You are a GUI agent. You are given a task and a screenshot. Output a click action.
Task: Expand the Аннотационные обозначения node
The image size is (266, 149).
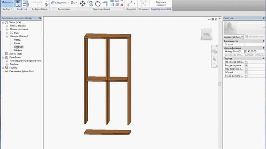(x=7, y=61)
